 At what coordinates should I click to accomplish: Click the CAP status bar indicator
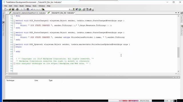click(x=172, y=101)
